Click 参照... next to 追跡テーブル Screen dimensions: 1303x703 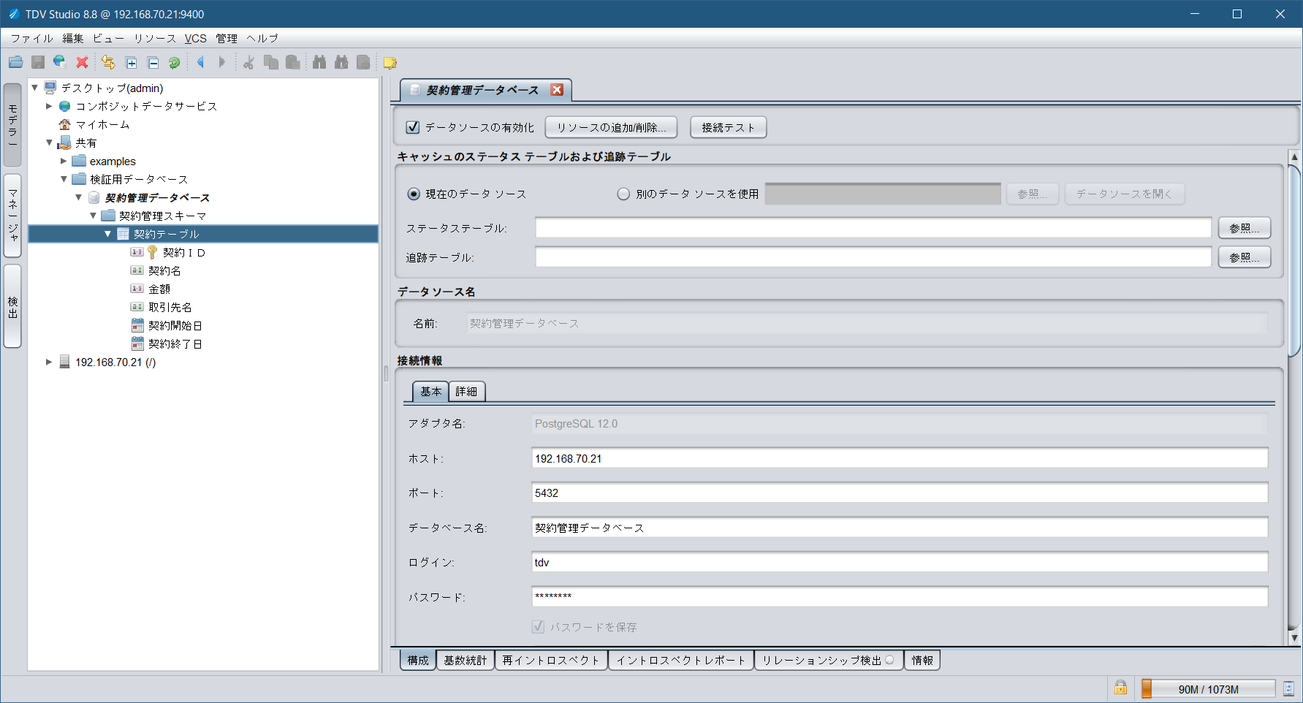pyautogui.click(x=1244, y=257)
